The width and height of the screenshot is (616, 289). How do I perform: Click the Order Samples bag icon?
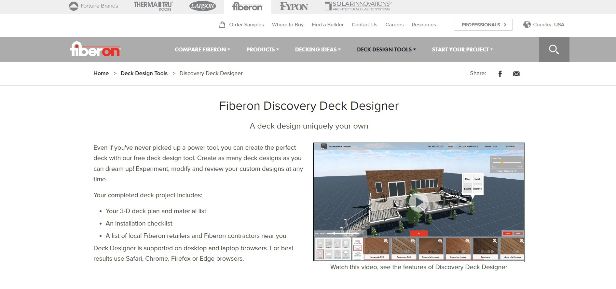[x=222, y=25]
